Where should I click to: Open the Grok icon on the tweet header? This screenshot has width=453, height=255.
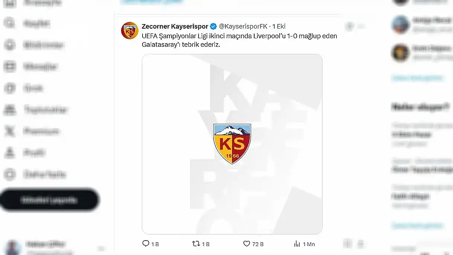tap(349, 26)
